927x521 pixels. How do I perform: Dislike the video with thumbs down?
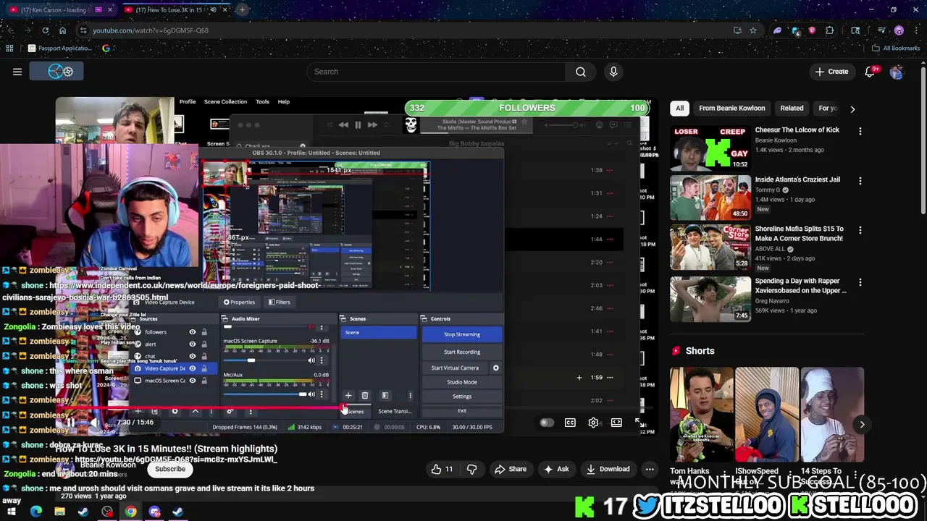[471, 469]
